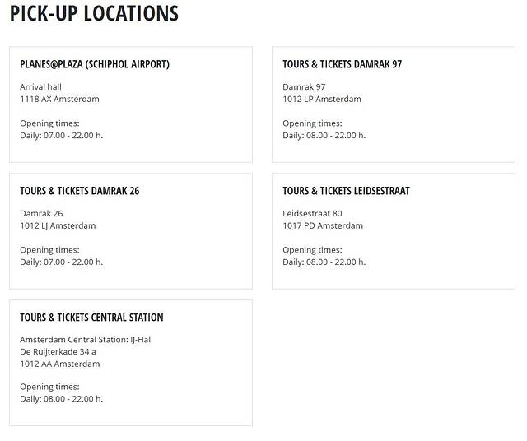The width and height of the screenshot is (527, 441).
Task: Click the 'Damrak 26' street address line
Action: (41, 213)
